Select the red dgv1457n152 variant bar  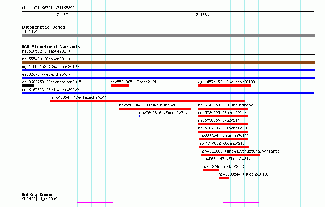pyautogui.click(x=225, y=86)
